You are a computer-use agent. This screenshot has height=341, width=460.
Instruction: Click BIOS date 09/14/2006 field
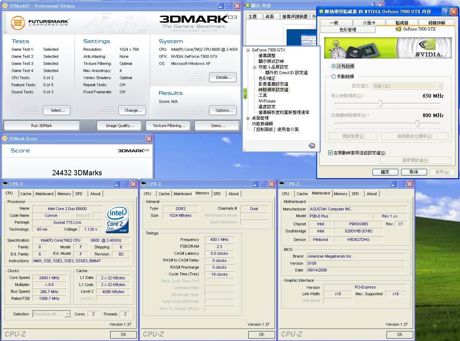coord(356,270)
